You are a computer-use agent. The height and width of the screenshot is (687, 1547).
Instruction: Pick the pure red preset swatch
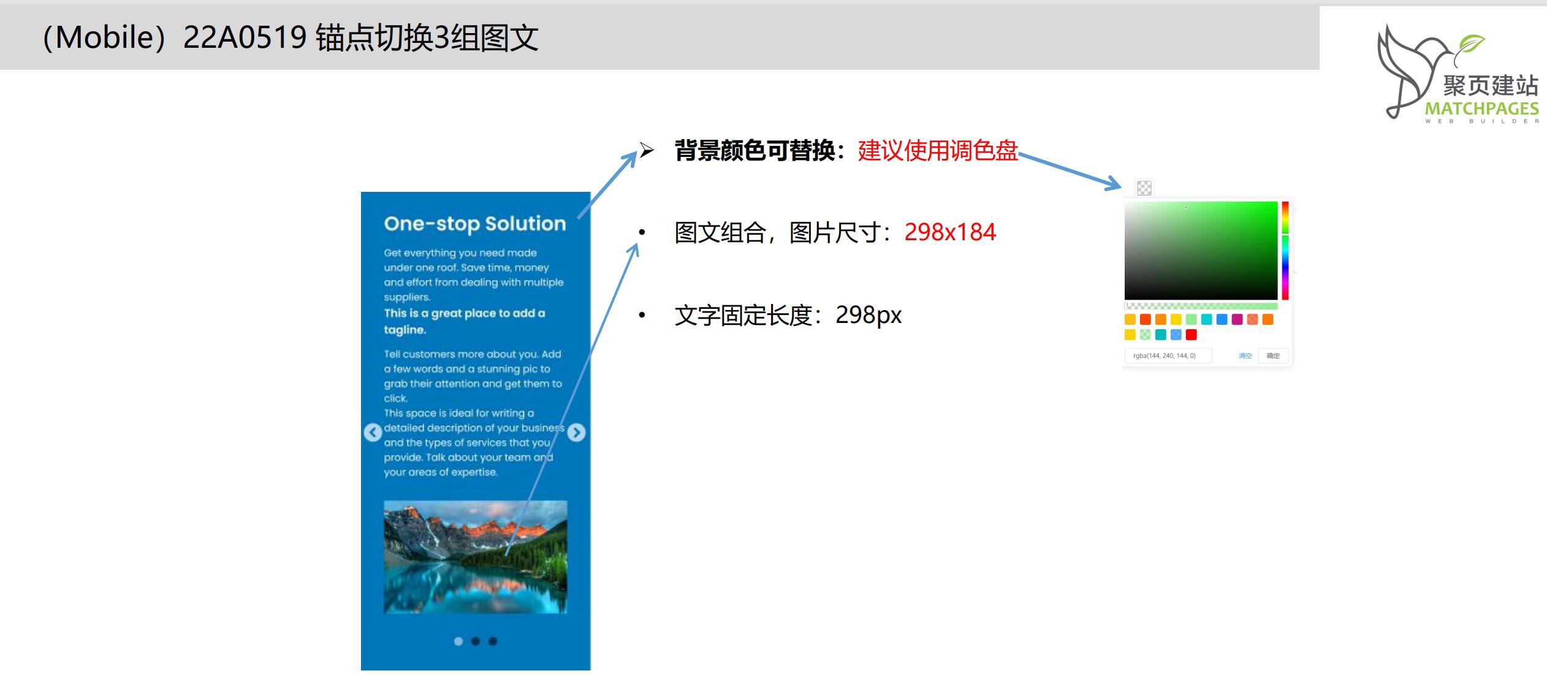point(1191,335)
